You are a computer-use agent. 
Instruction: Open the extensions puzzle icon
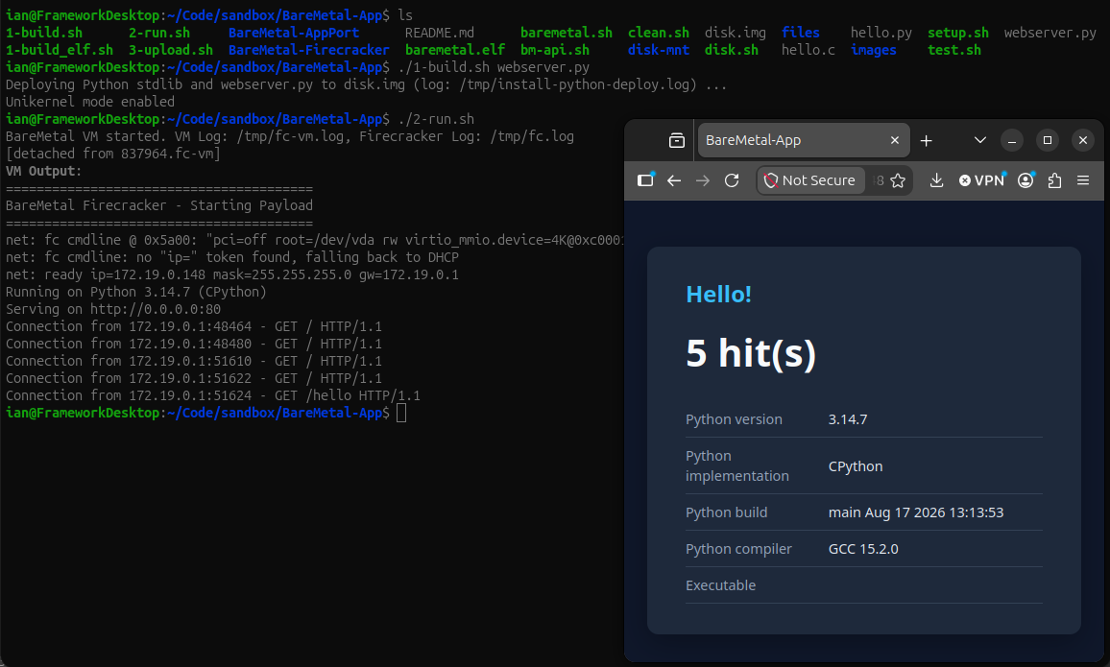(x=1054, y=180)
